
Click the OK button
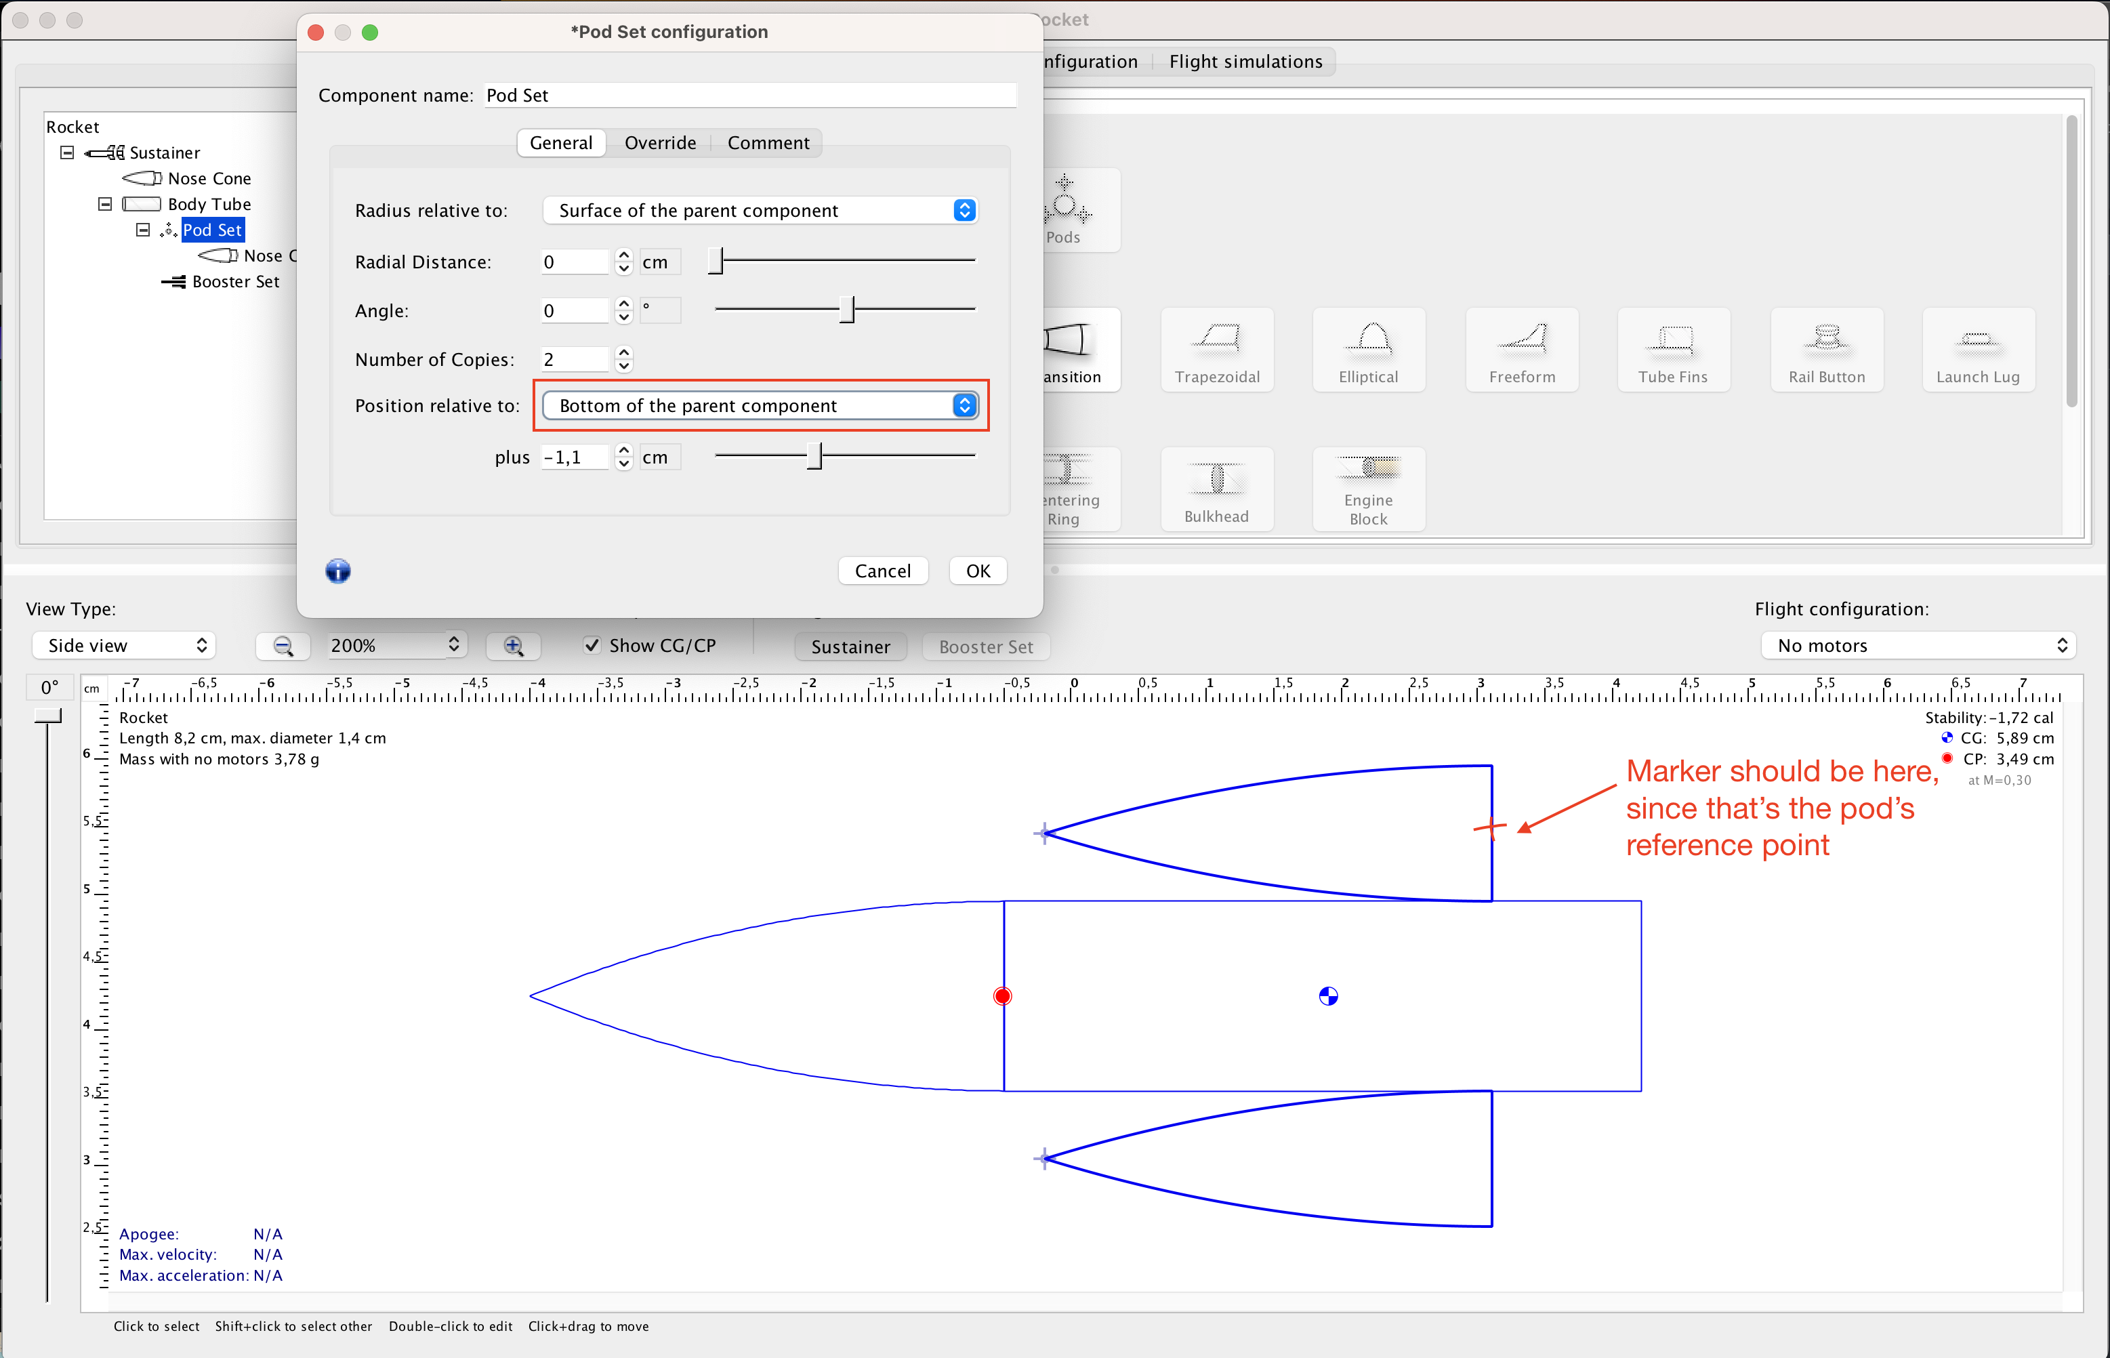click(x=977, y=571)
